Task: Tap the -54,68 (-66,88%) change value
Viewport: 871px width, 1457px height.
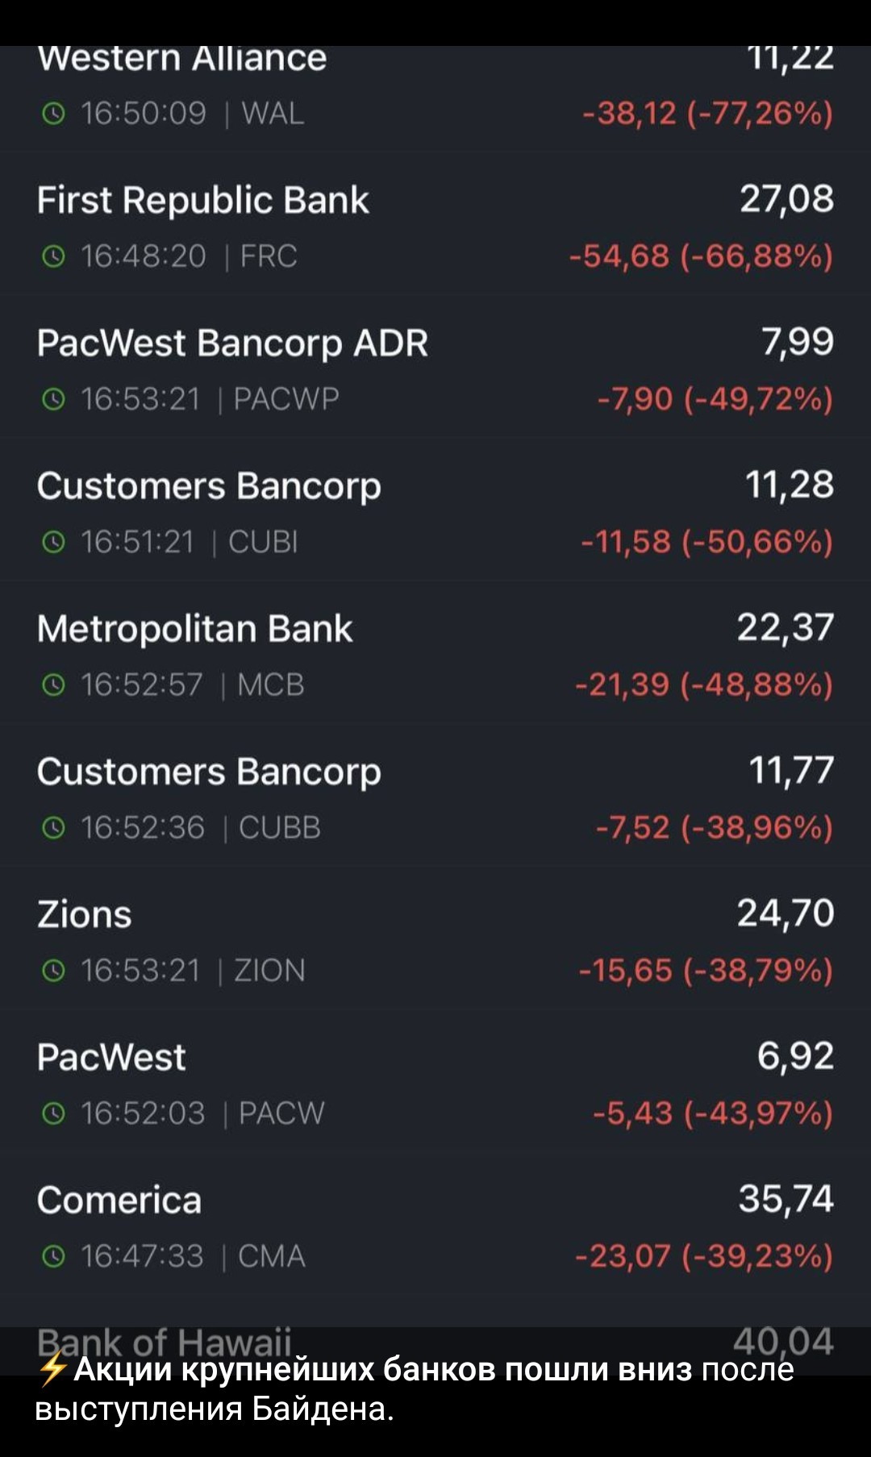Action: click(x=701, y=256)
